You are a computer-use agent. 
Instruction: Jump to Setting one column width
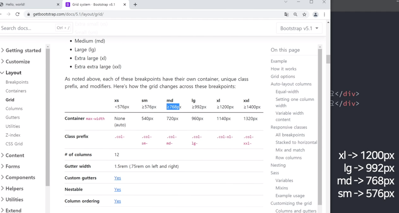[x=295, y=102]
